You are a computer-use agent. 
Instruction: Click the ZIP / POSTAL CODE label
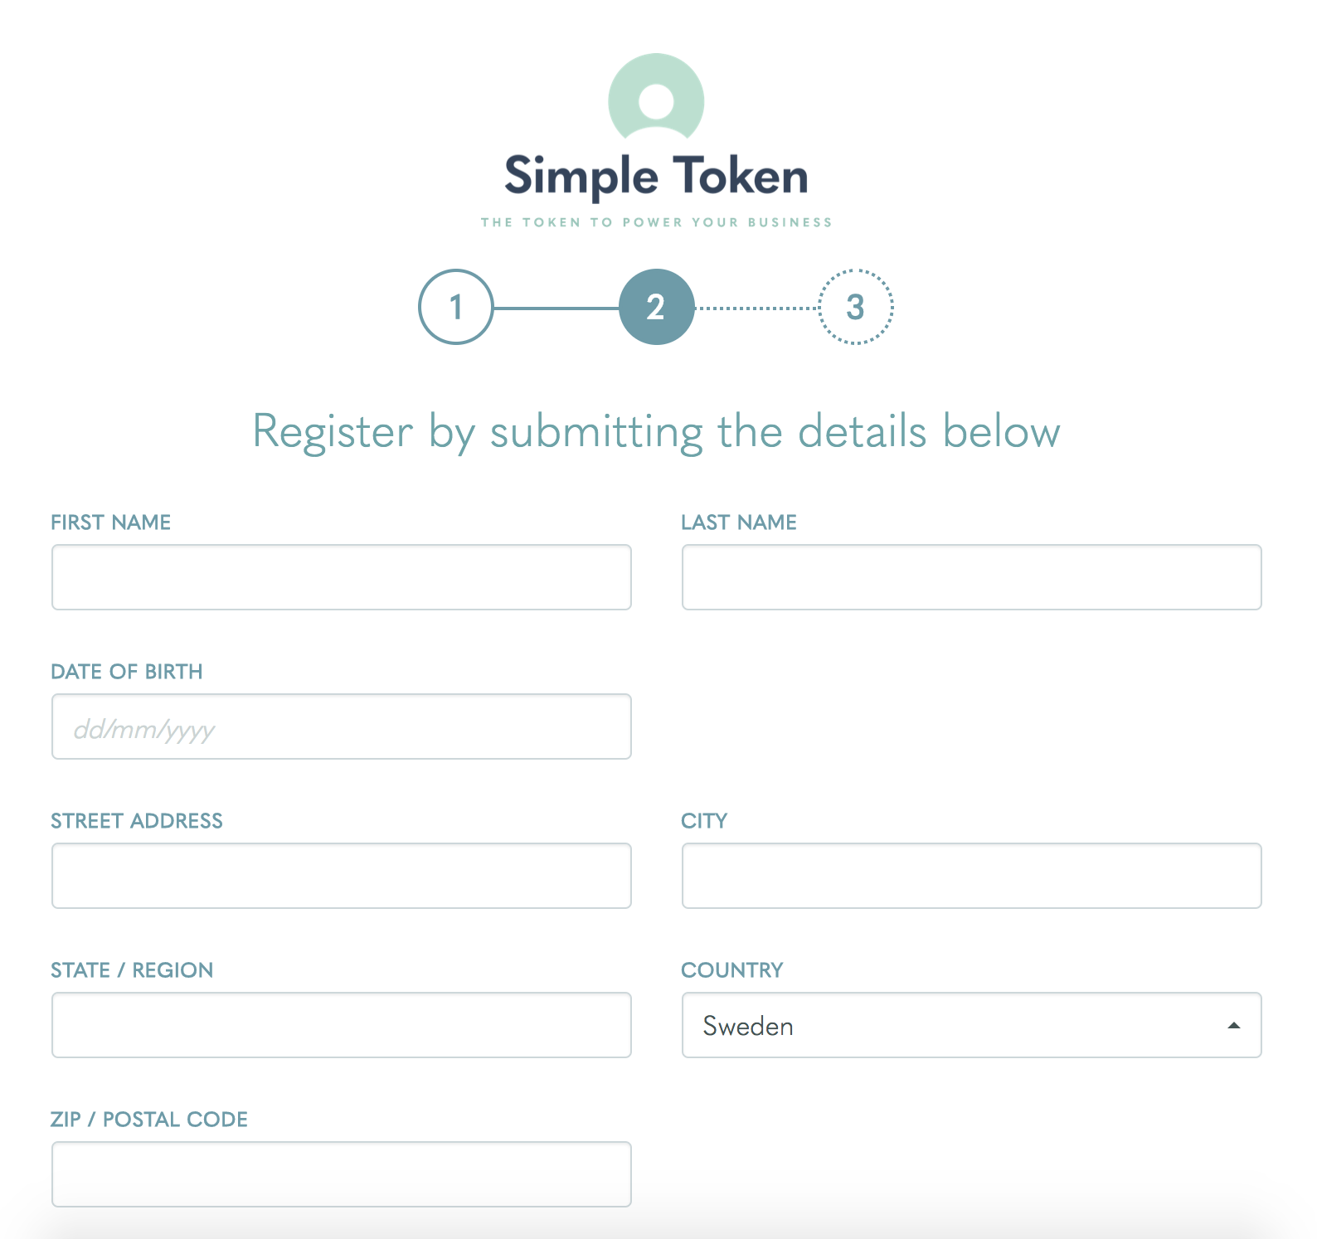click(x=149, y=1120)
